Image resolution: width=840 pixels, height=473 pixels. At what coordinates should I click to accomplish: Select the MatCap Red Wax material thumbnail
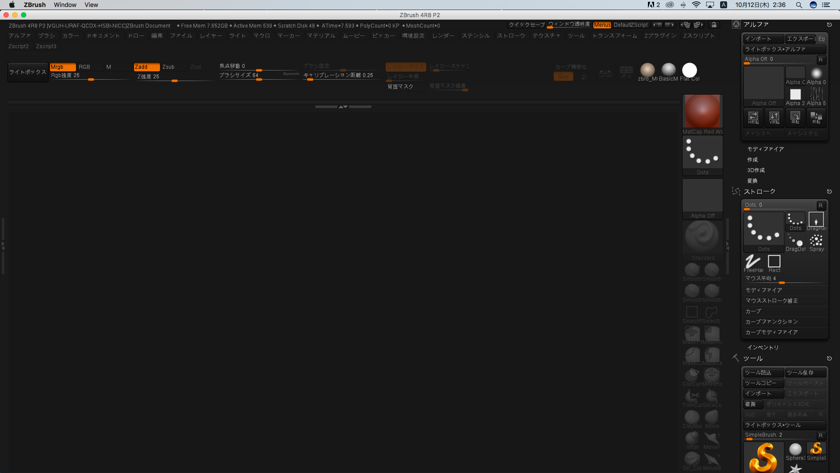702,112
